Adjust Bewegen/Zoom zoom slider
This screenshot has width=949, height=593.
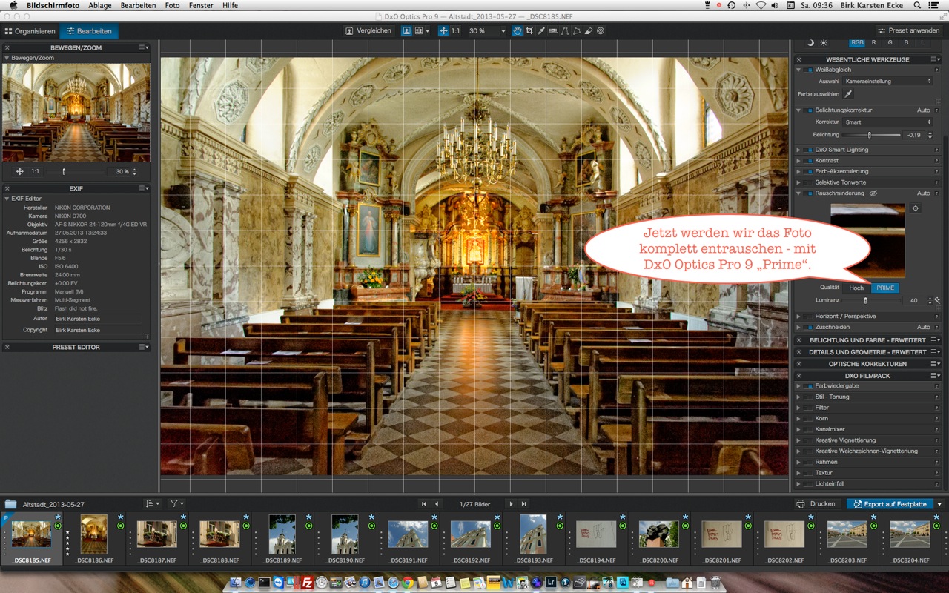tap(64, 171)
